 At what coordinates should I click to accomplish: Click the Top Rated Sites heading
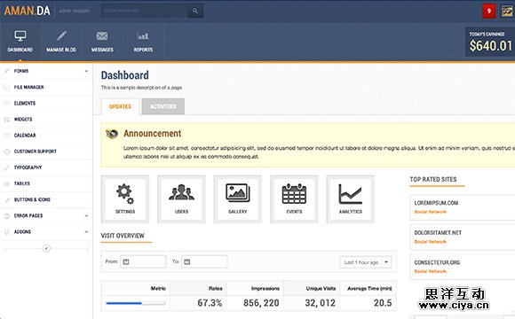click(x=433, y=179)
